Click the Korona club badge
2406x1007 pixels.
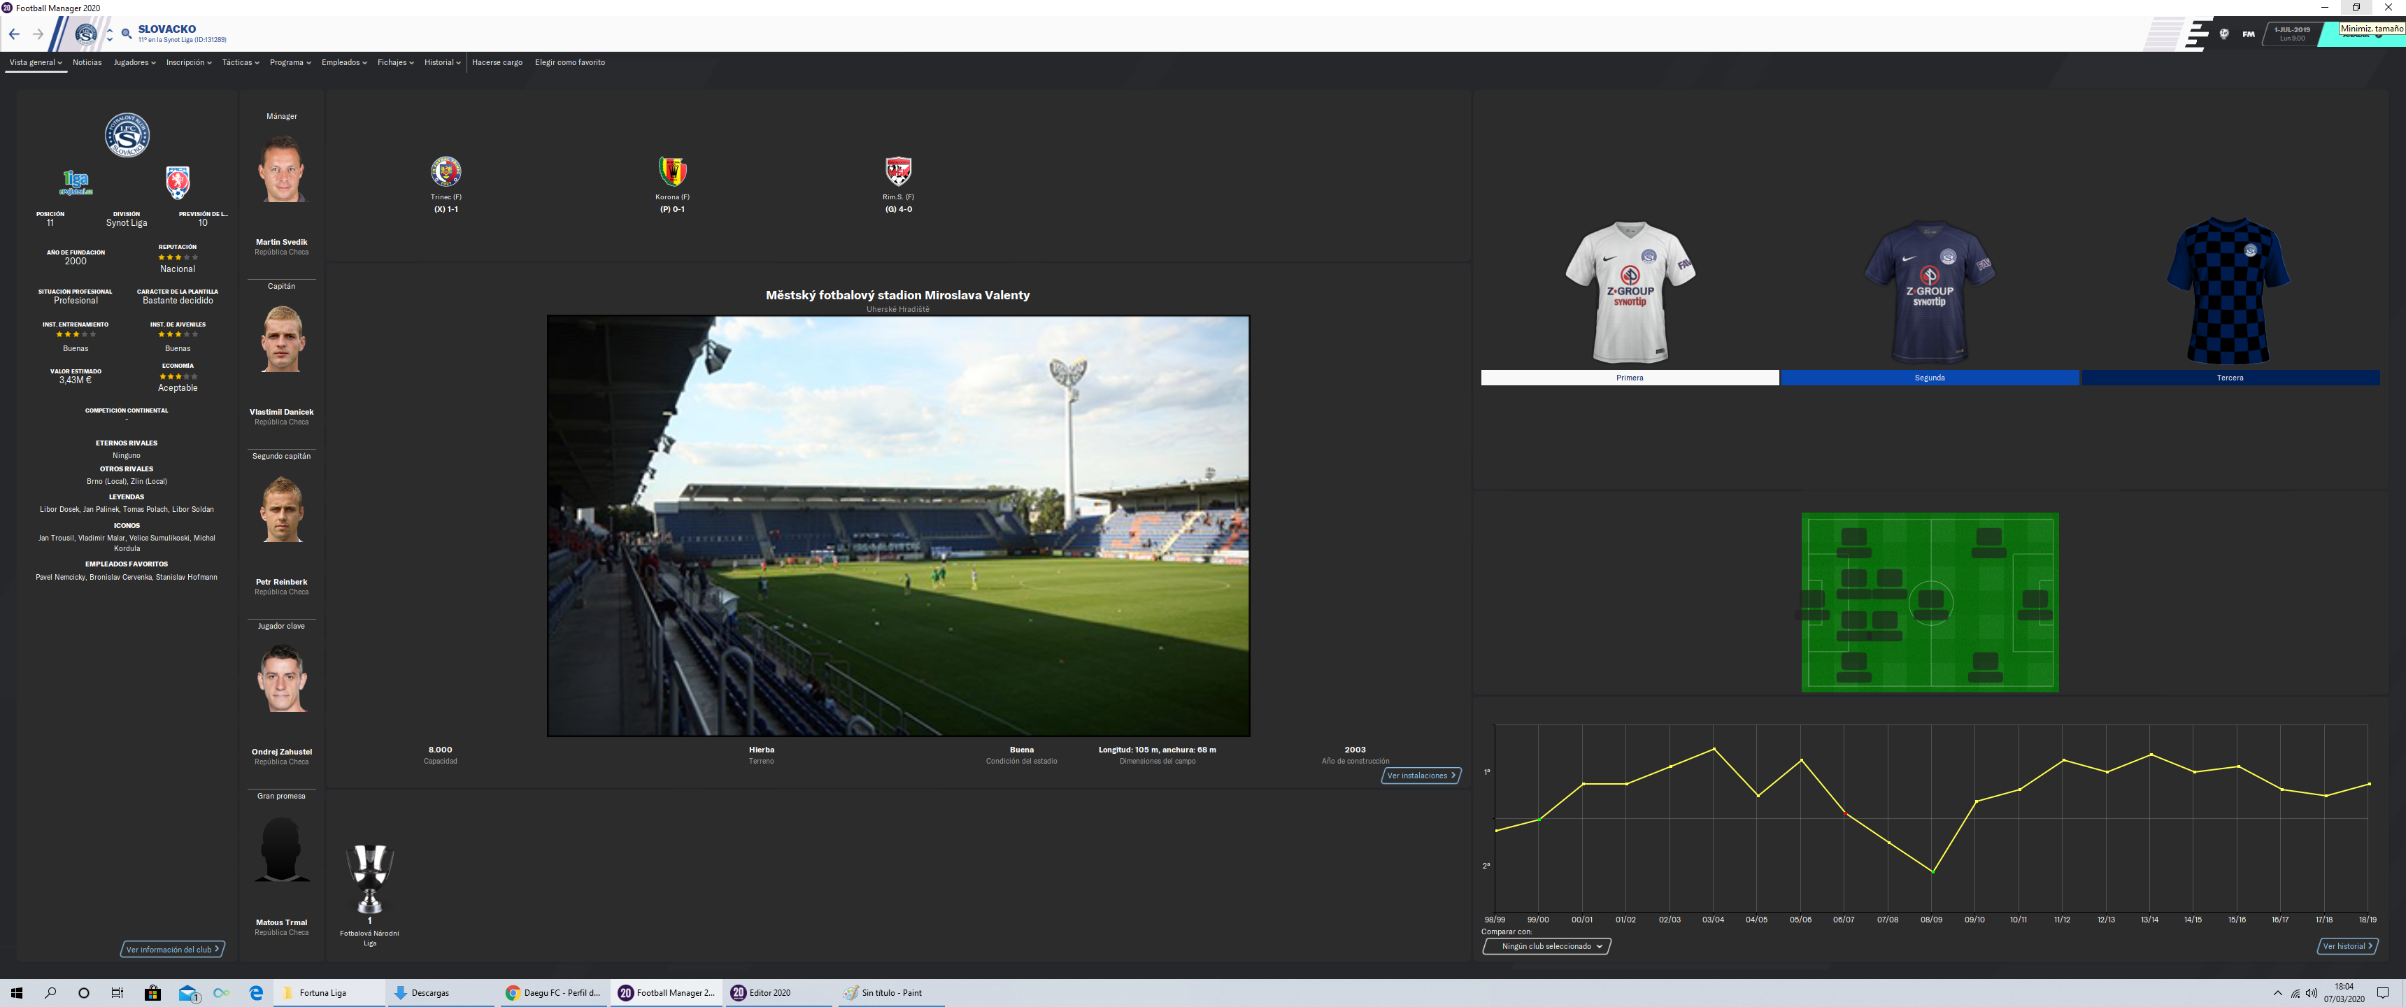[672, 172]
